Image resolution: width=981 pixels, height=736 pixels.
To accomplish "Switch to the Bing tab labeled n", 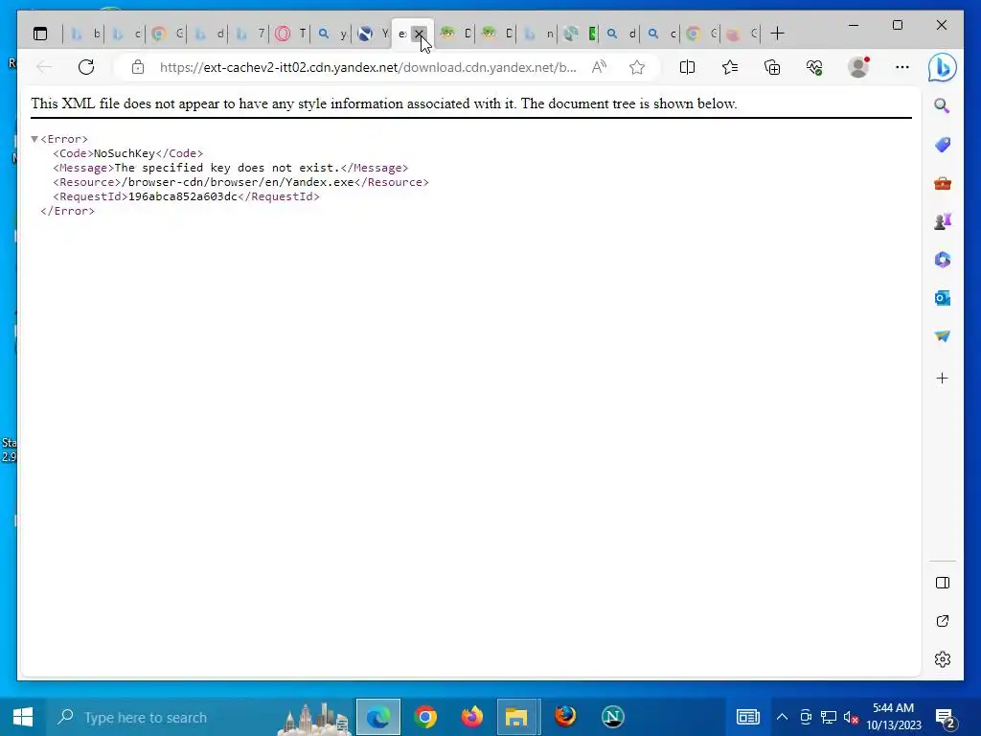I will 538,34.
